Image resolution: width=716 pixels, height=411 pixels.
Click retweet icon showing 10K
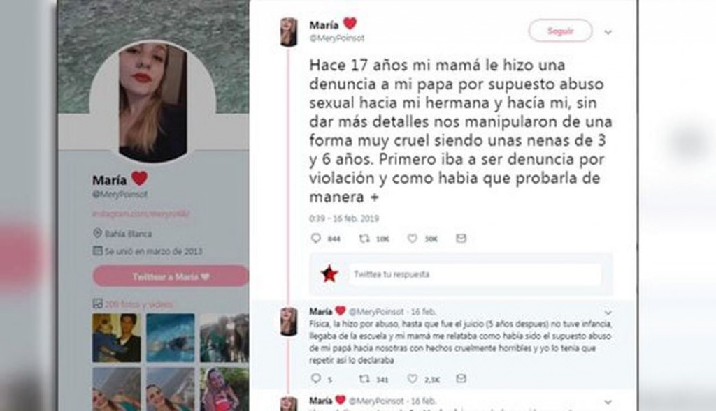364,238
